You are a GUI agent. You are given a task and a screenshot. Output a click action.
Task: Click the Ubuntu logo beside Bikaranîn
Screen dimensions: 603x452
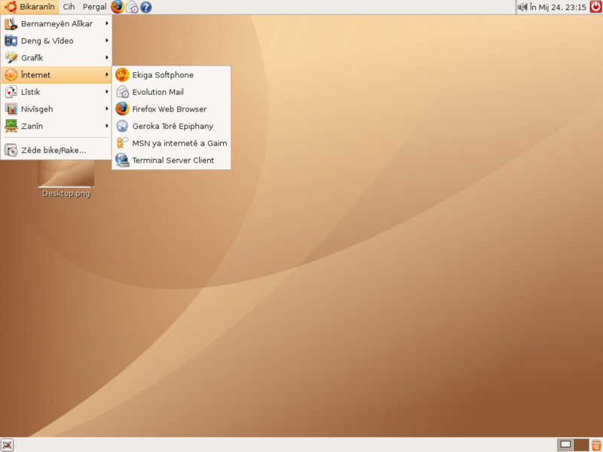(x=10, y=7)
